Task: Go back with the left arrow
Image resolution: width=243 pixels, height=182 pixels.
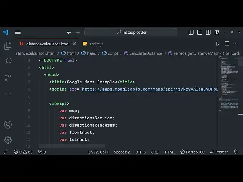Action: point(69,32)
